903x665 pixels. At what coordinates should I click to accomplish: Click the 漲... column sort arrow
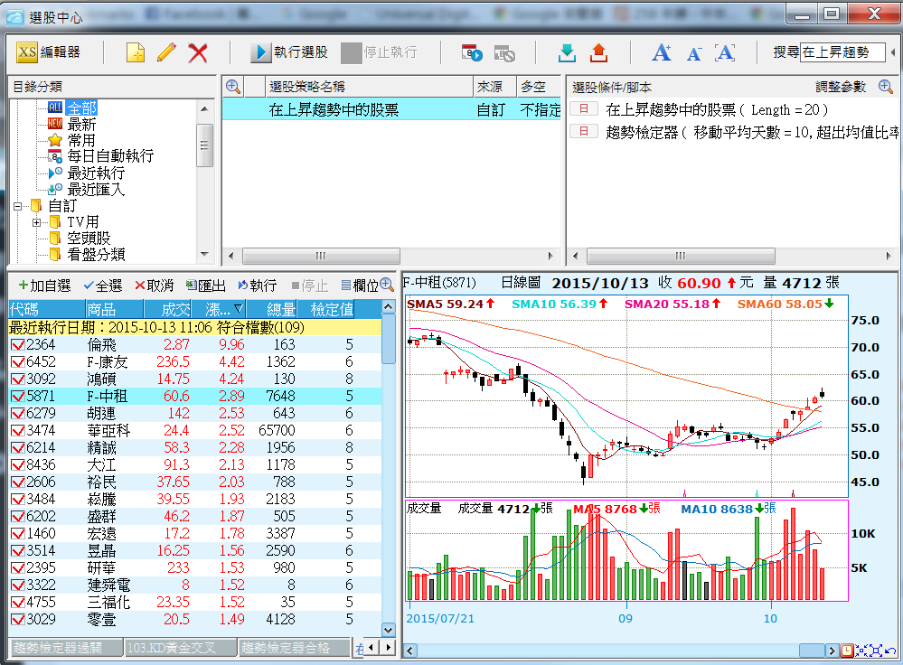point(238,309)
